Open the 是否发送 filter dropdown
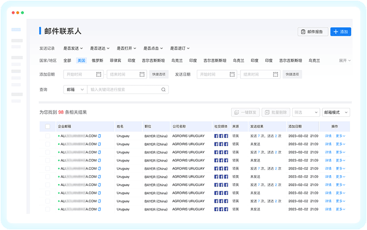367x230 pixels. 73,48
